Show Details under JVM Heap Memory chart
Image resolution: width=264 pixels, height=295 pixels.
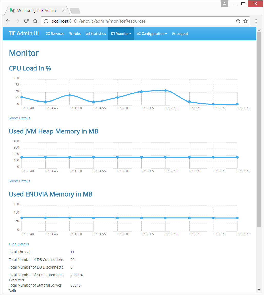20,181
